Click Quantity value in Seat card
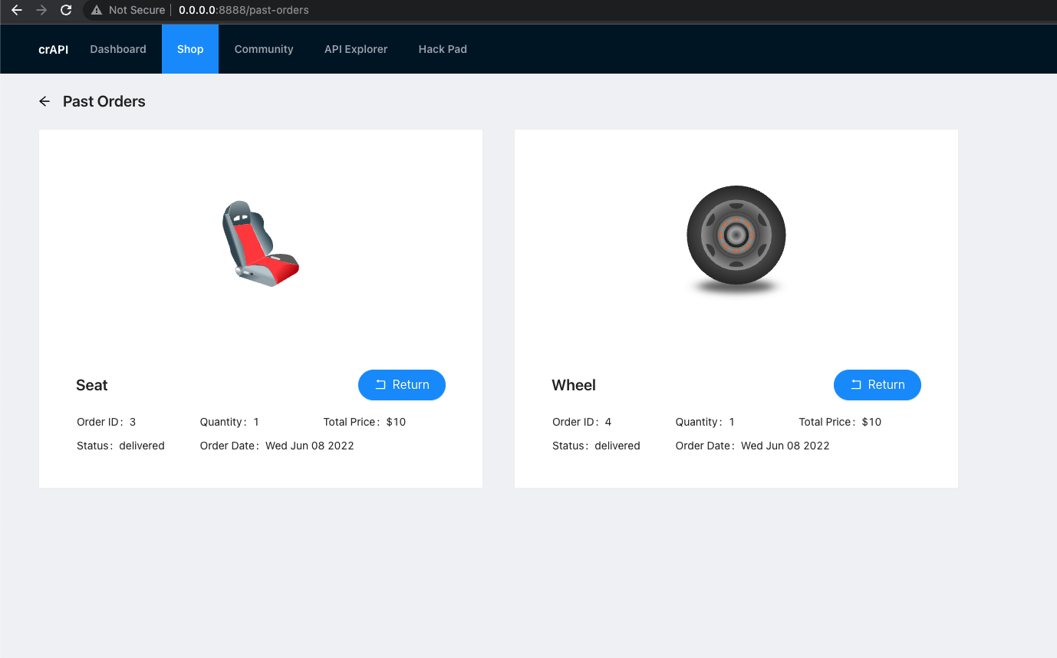 [x=256, y=422]
